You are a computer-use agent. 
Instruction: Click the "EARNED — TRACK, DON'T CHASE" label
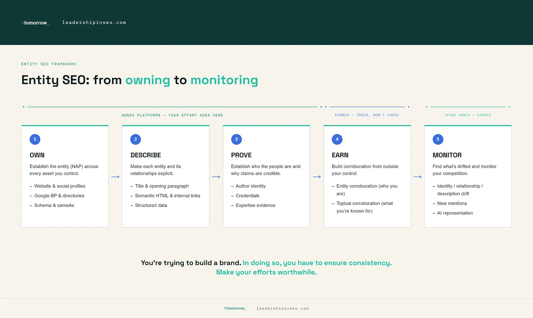tap(367, 115)
